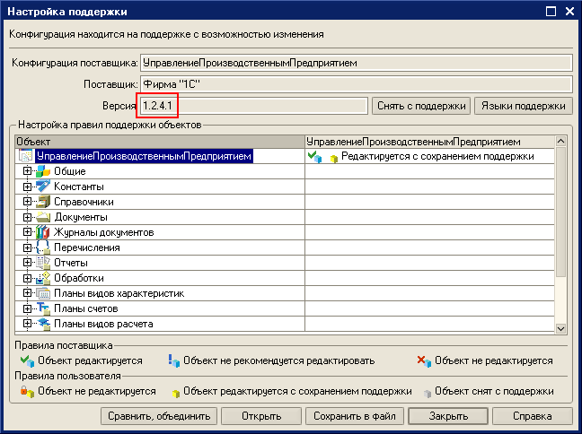Click the tree scrollbar down arrow
Screen dimensions: 582x434
point(560,329)
